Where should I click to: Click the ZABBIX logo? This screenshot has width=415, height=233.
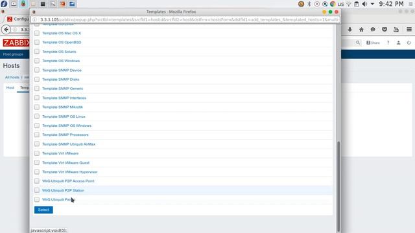16,43
